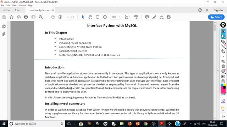Click the clipboard overlay icon

pyautogui.click(x=223, y=81)
